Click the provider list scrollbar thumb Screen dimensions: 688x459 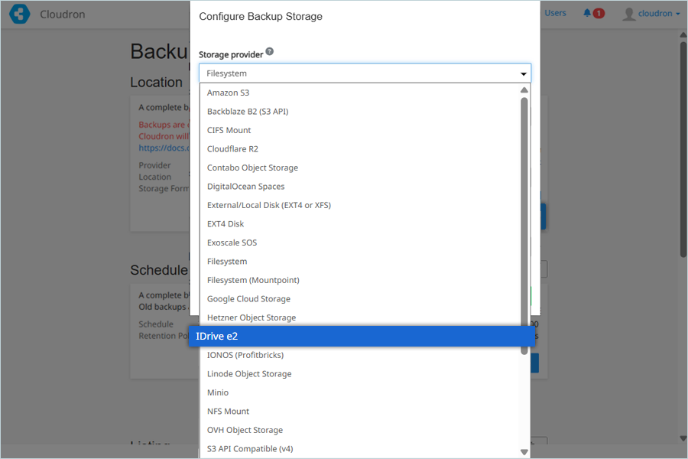pos(524,226)
